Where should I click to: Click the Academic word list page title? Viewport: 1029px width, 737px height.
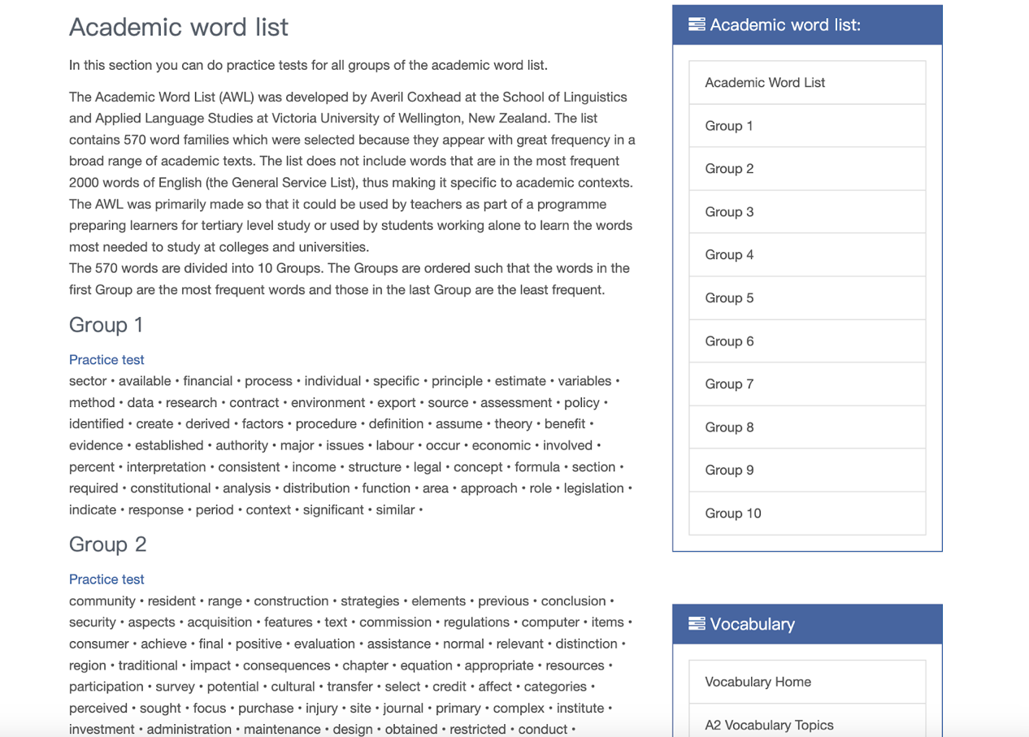[179, 27]
